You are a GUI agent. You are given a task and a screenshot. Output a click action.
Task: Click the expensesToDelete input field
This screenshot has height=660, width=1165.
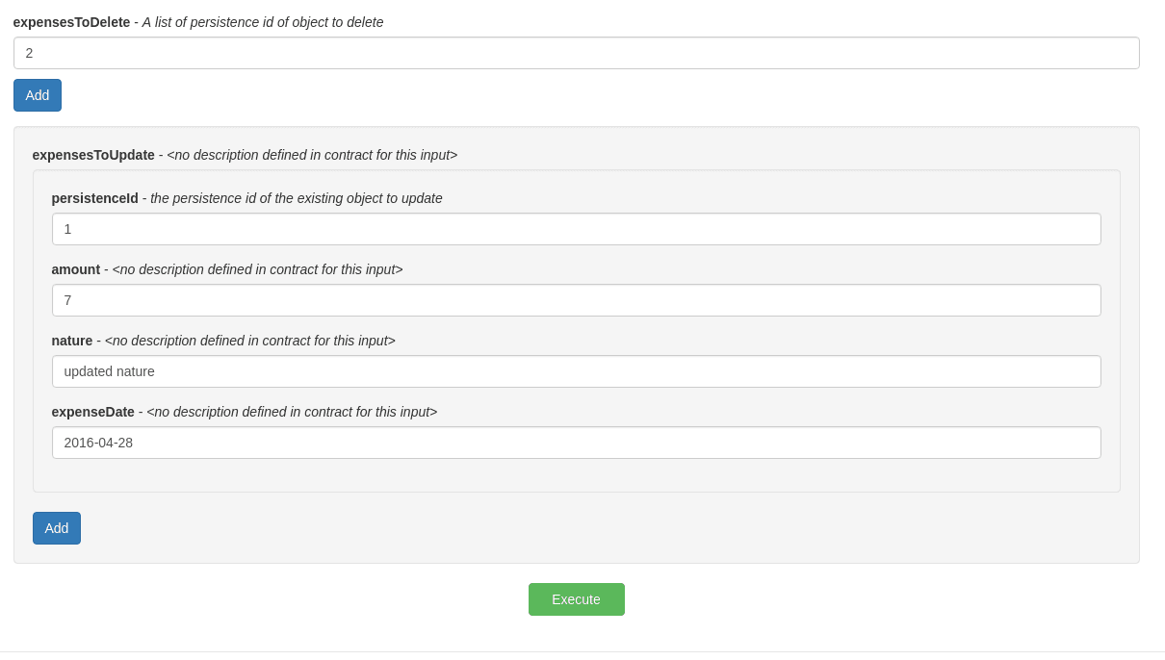click(576, 53)
